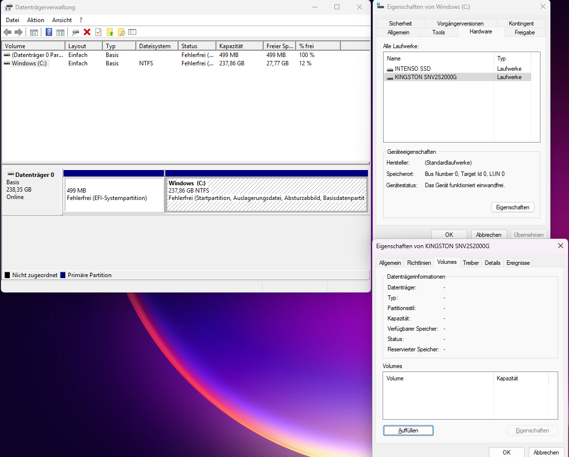Image resolution: width=569 pixels, height=457 pixels.
Task: Toggle the action pane toolbar icon
Action: [60, 32]
